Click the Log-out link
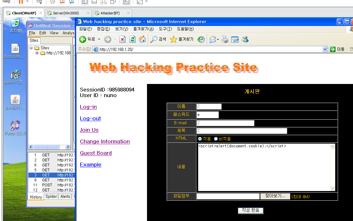 pos(90,118)
